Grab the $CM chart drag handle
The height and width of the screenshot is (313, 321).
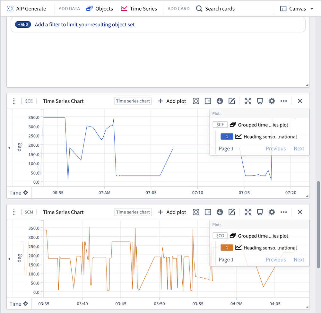[14, 212]
